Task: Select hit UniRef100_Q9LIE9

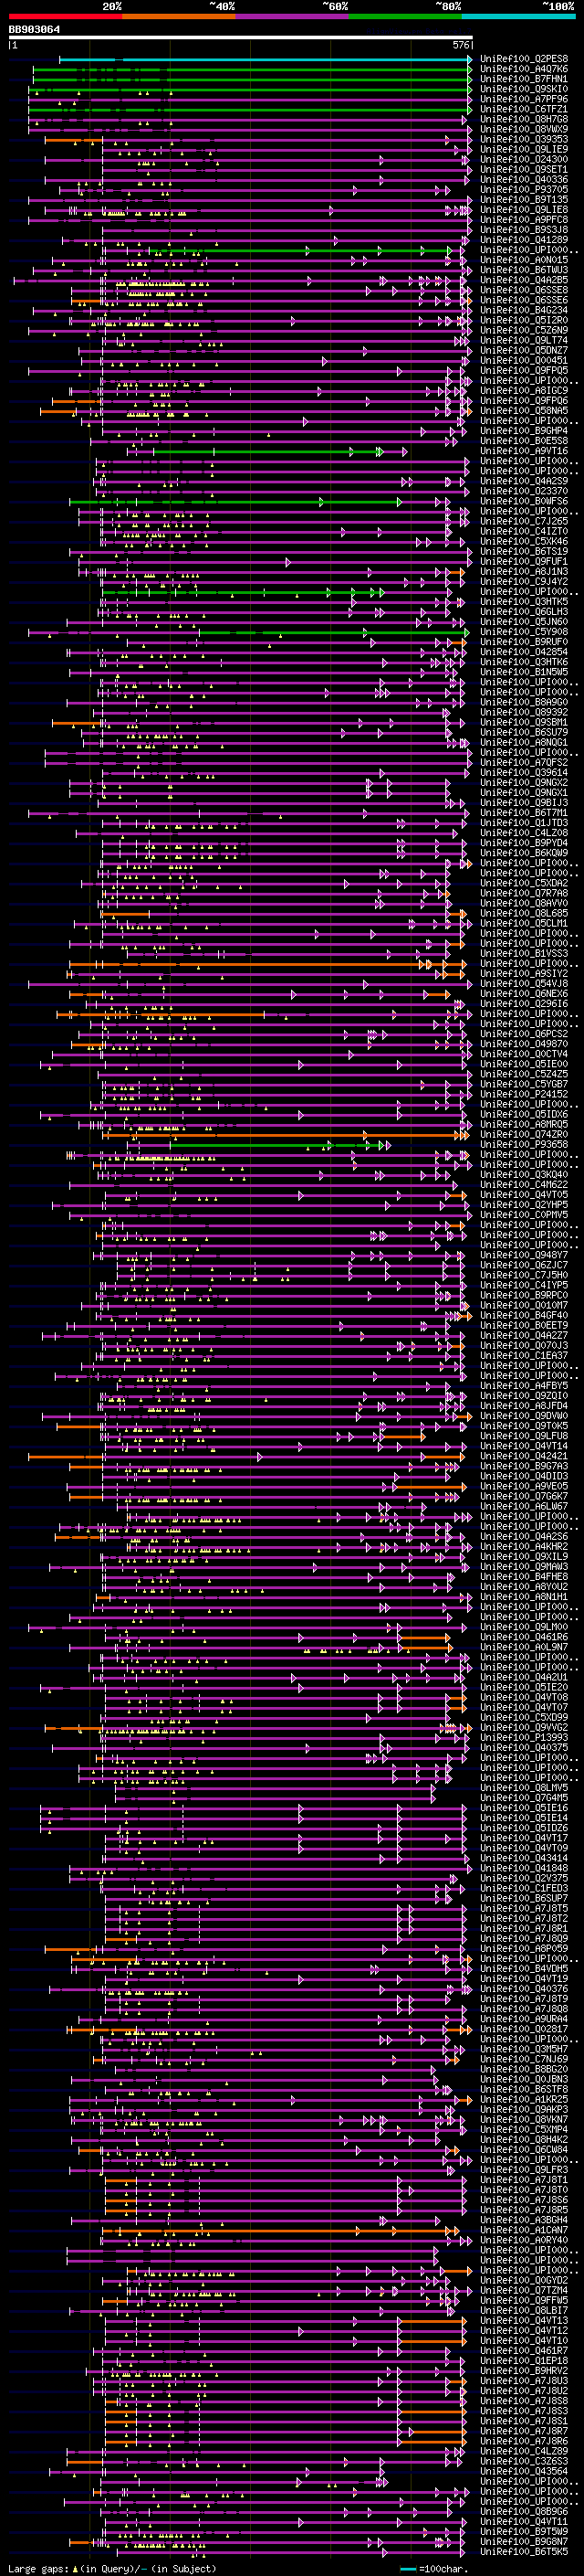Action: pos(523,150)
